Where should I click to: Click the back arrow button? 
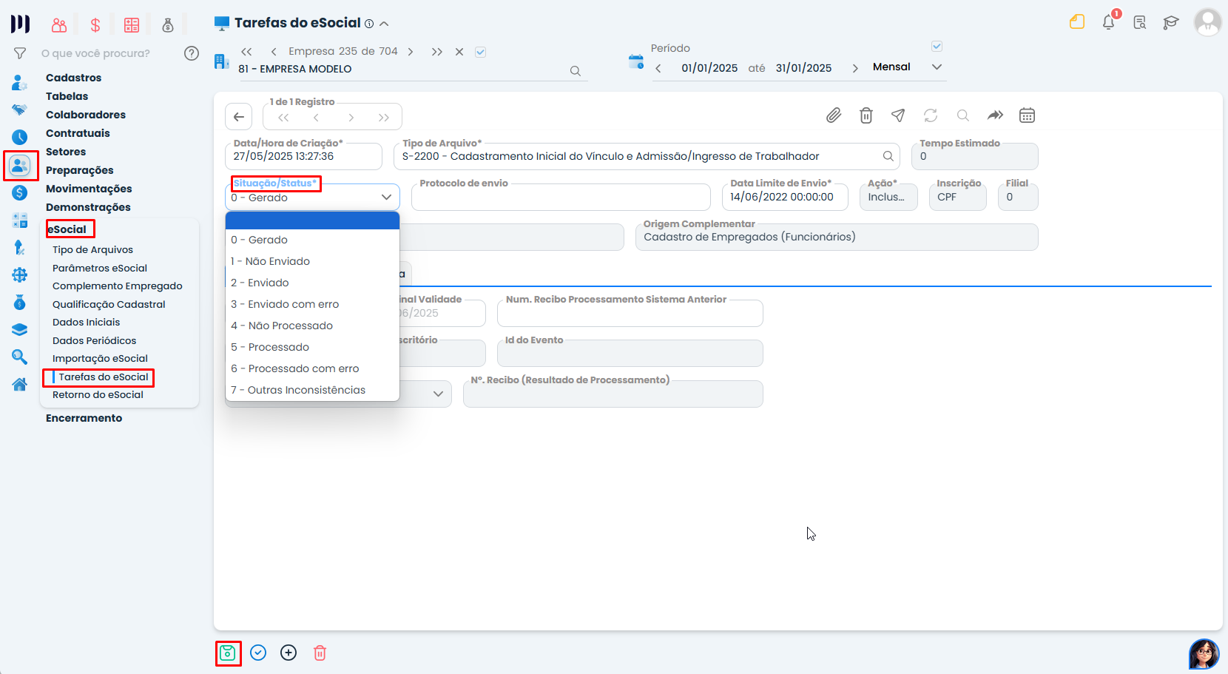238,117
